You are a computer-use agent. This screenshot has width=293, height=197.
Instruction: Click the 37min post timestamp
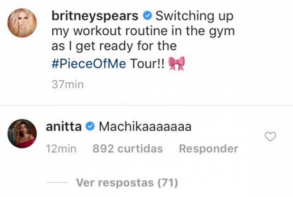pos(67,84)
